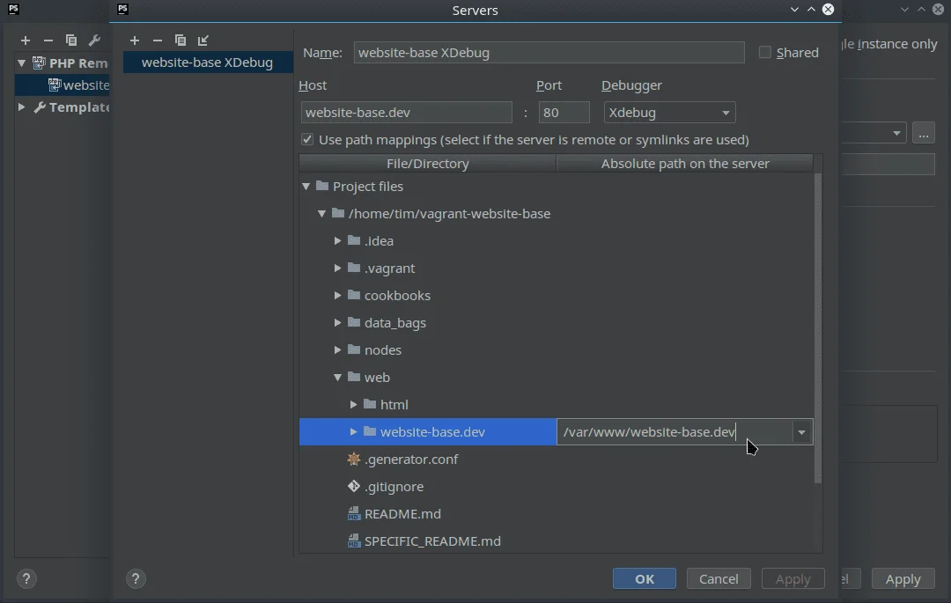Screen dimensions: 951x603
Task: Click the PHP Remote Debug configuration icon
Action: [x=37, y=63]
